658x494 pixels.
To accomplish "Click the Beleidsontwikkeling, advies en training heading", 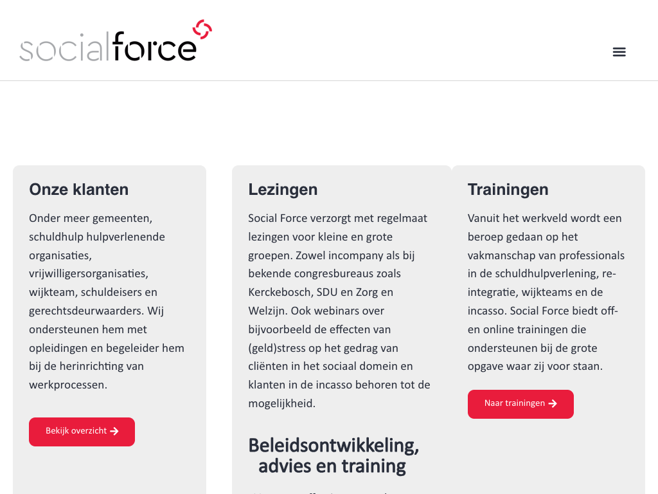I will pyautogui.click(x=333, y=455).
